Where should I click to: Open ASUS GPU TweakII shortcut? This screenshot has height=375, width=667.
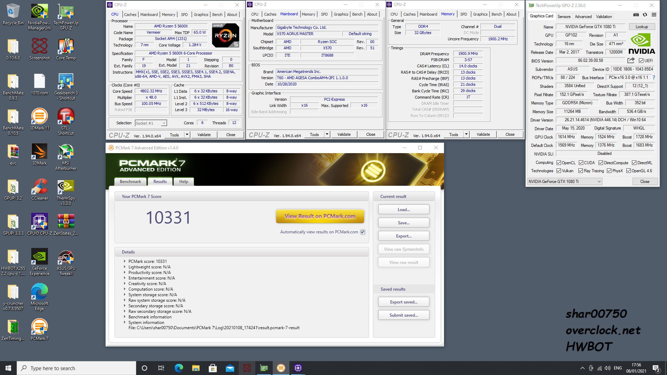(x=66, y=262)
